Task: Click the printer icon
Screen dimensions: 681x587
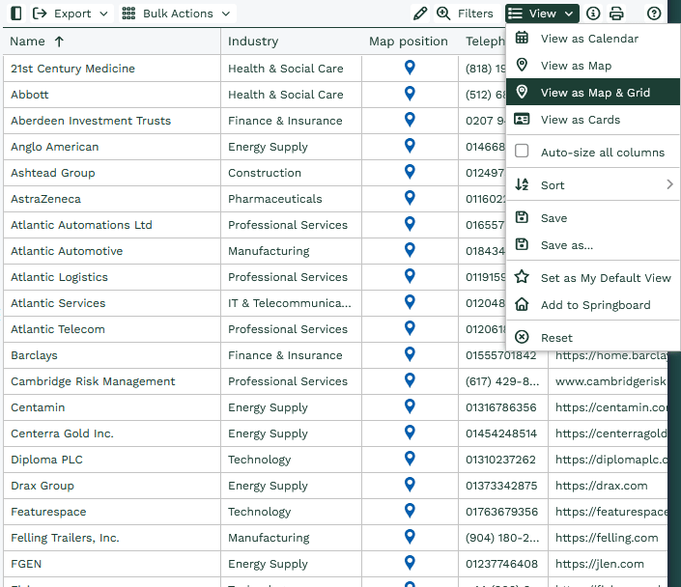Action: [616, 14]
